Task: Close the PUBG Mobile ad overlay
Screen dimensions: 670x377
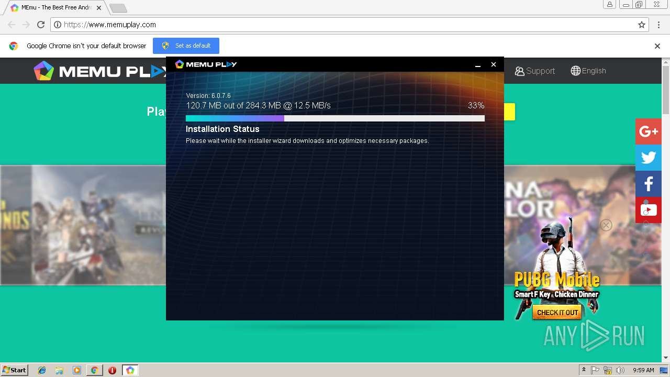Action: click(x=606, y=225)
